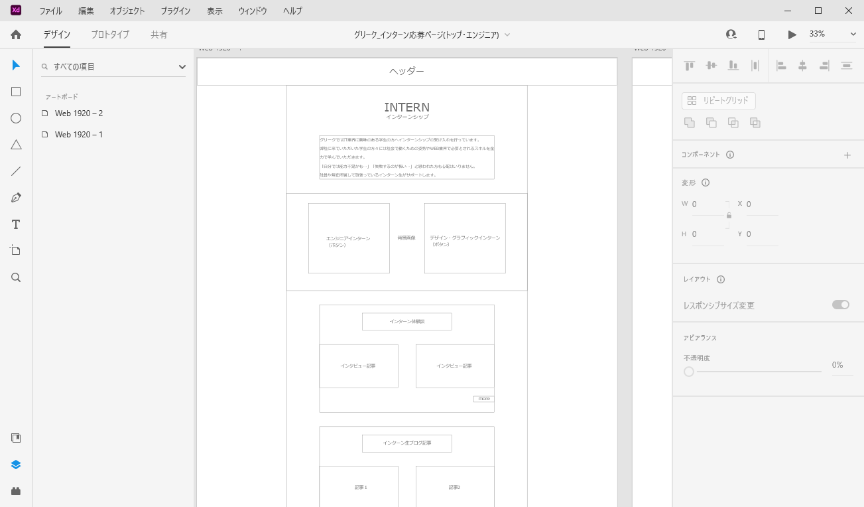Toggle レスポンシブサイズ変更 switch
This screenshot has width=864, height=507.
tap(841, 305)
